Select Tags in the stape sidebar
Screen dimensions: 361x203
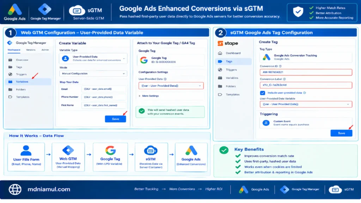click(x=233, y=61)
